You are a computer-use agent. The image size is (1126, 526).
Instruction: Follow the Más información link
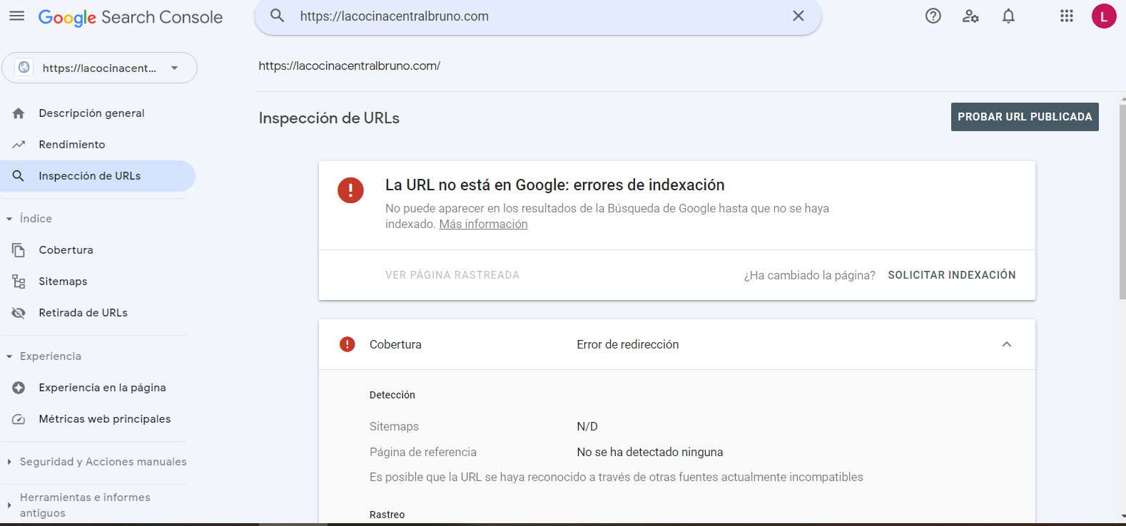pos(483,224)
